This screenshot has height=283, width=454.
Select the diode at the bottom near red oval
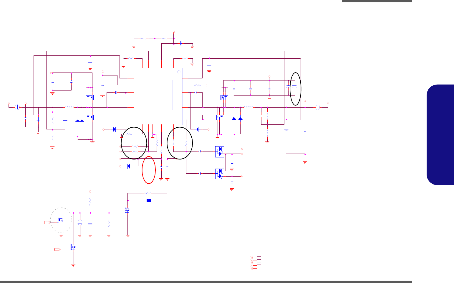(x=129, y=166)
